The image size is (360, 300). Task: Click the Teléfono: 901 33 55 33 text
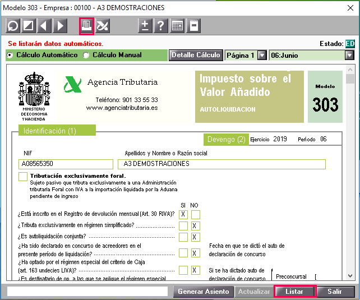(127, 100)
